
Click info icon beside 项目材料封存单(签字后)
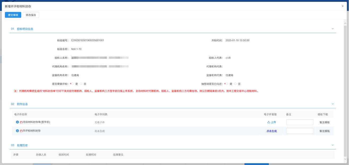[x=17, y=122]
